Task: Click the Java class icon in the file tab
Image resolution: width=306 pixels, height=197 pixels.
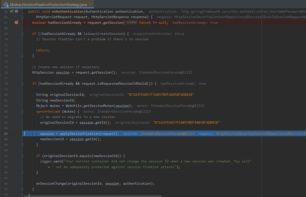Action: point(6,5)
